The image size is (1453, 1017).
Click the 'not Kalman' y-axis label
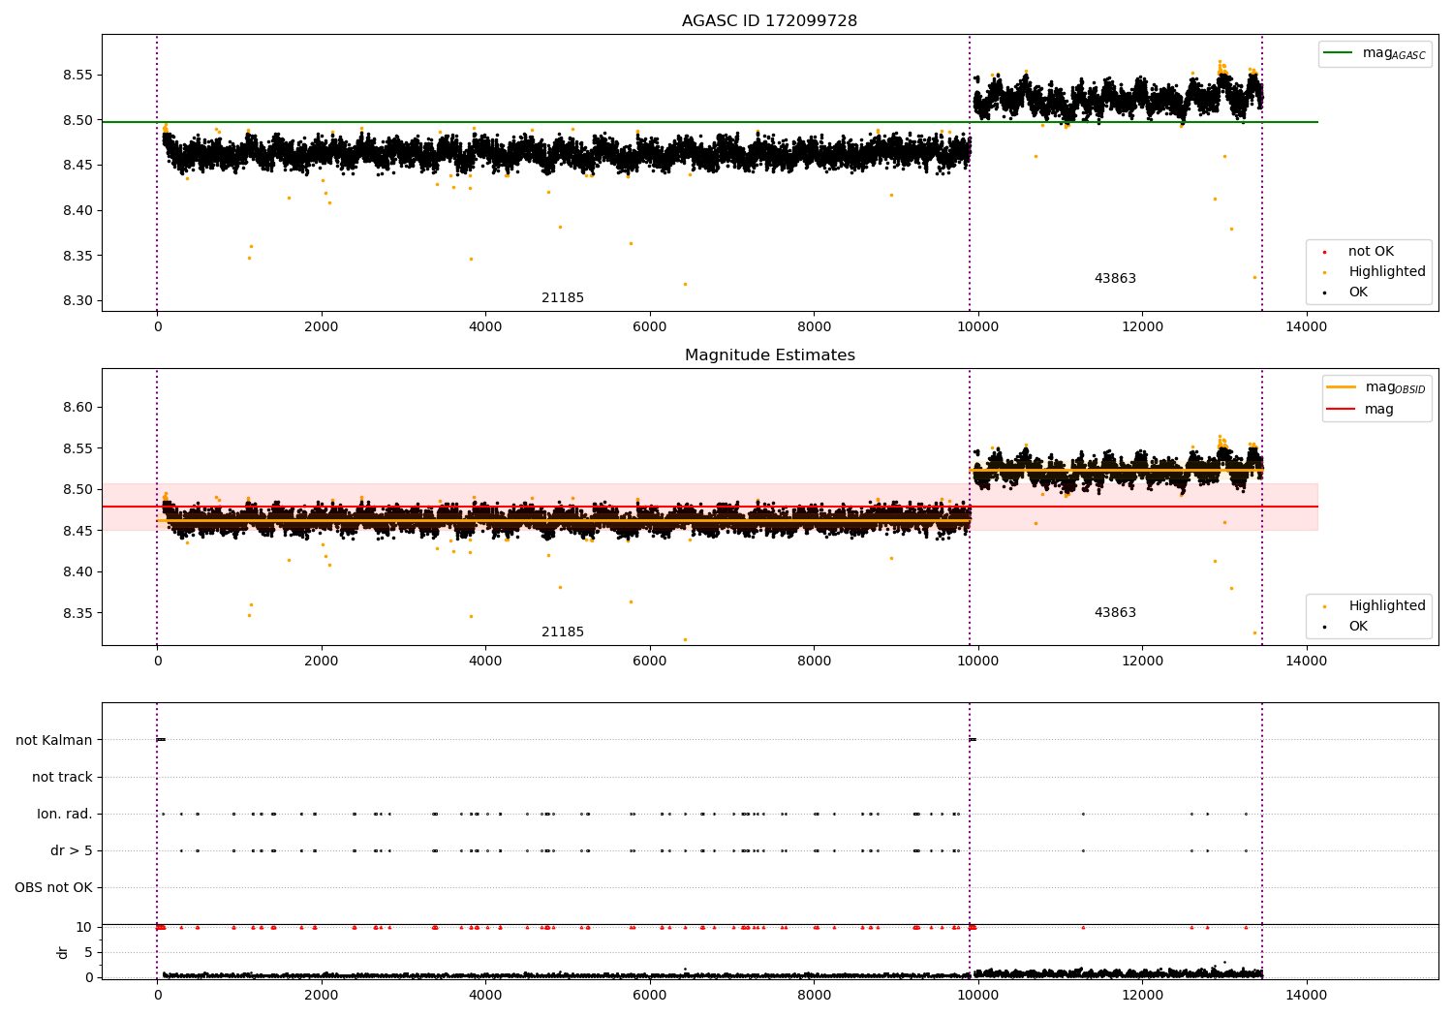click(x=54, y=741)
